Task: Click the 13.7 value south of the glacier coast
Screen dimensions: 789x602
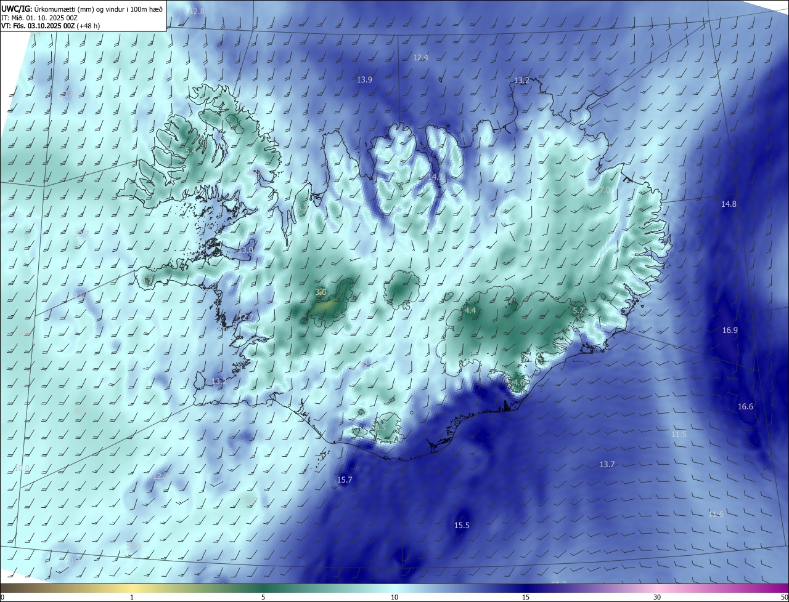Action: coord(607,465)
